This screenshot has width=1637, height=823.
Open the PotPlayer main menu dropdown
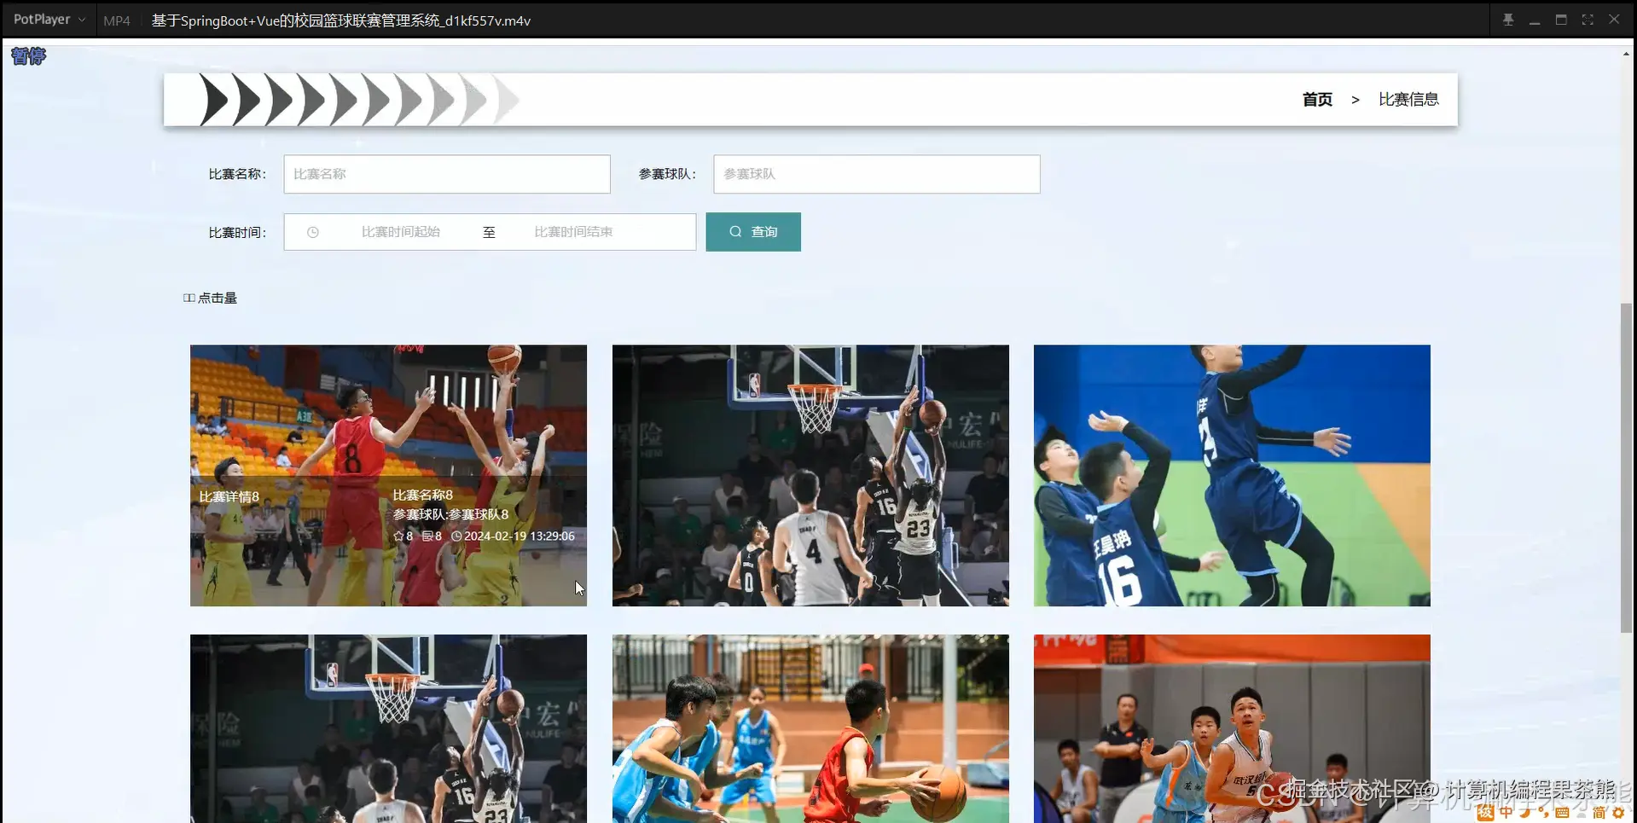pyautogui.click(x=49, y=20)
